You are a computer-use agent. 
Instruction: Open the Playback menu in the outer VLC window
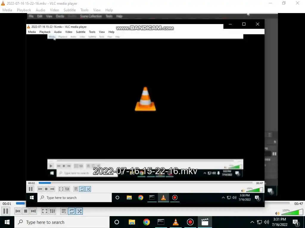pyautogui.click(x=24, y=10)
